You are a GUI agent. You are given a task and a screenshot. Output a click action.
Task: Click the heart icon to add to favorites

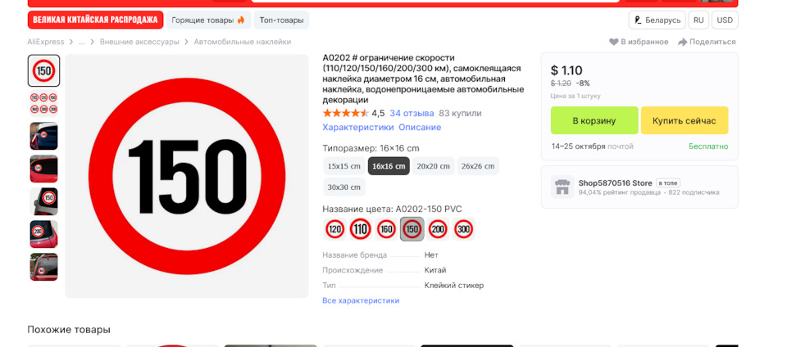pyautogui.click(x=614, y=42)
